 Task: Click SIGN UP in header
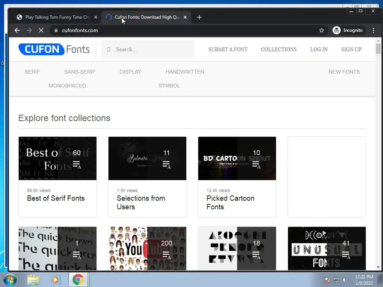351,49
